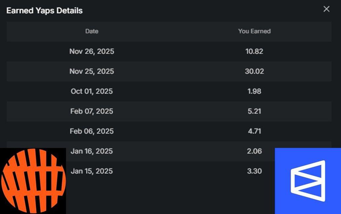
Task: Select the Feb 06, 2025 date cell
Action: 92,131
